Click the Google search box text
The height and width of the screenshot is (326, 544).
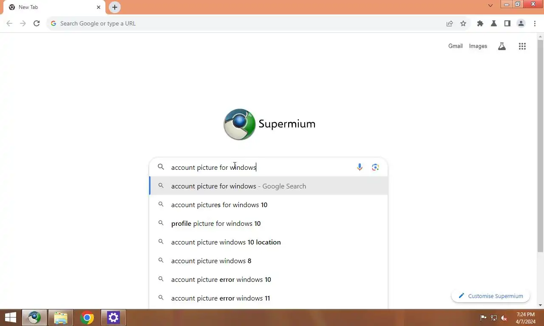coord(214,167)
